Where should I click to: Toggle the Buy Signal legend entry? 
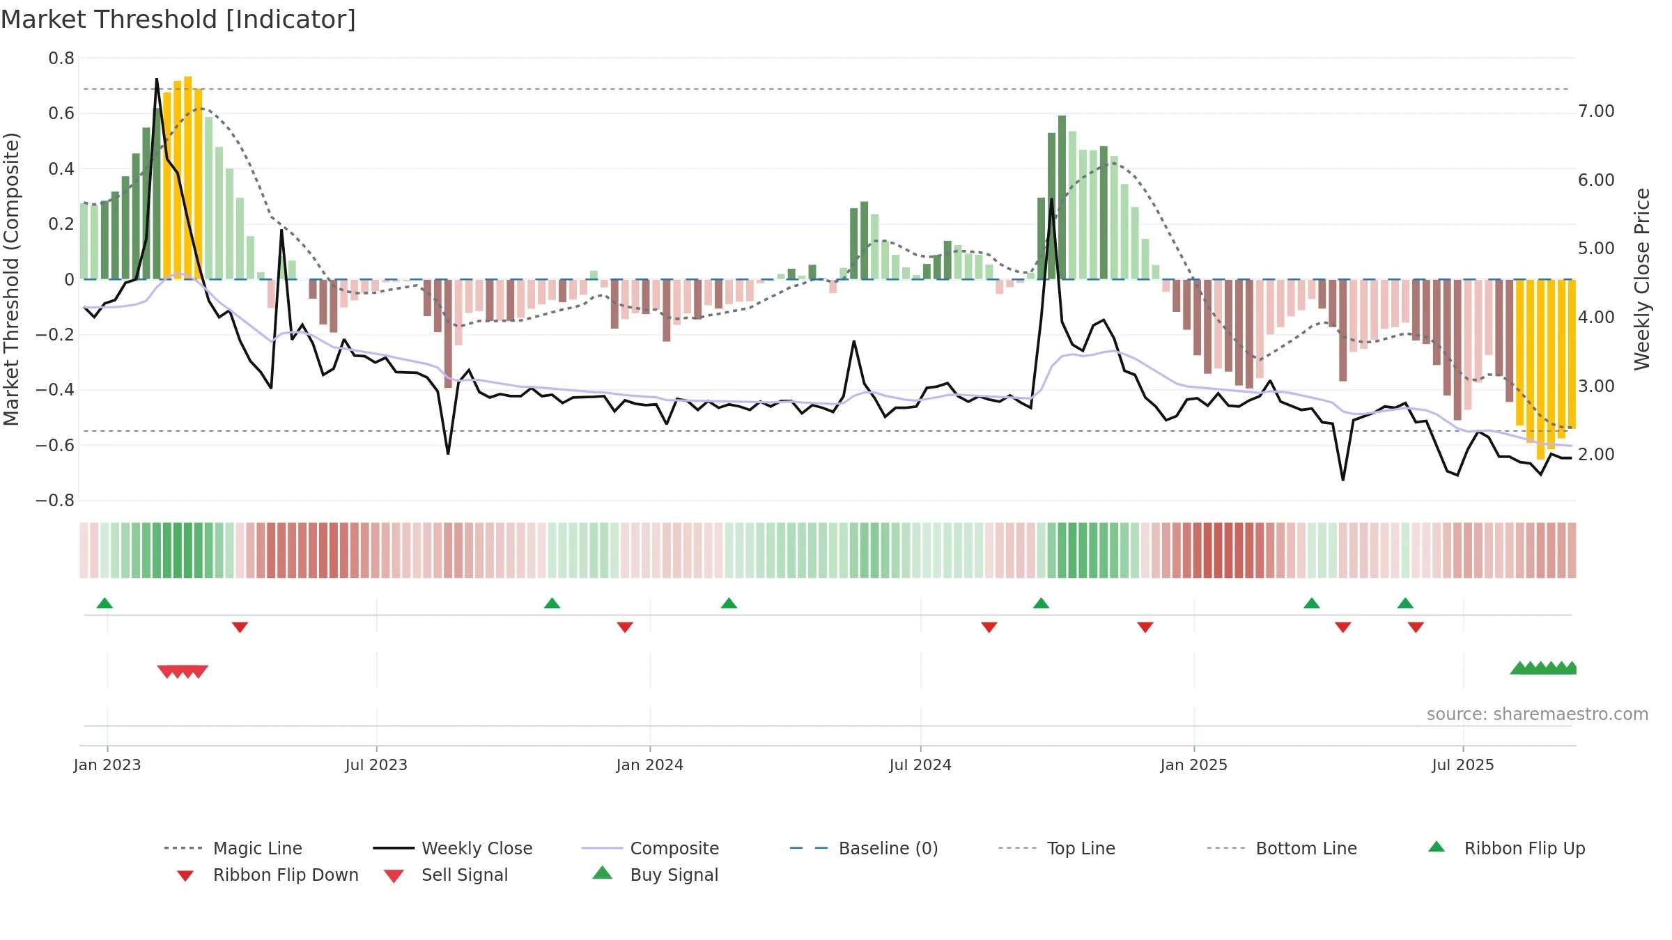point(655,875)
